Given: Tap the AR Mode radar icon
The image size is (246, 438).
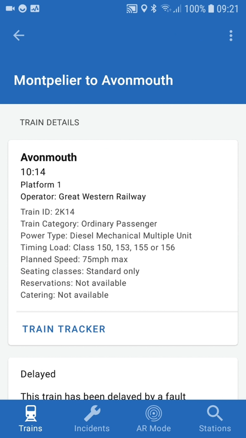Looking at the screenshot, I should pos(154,413).
